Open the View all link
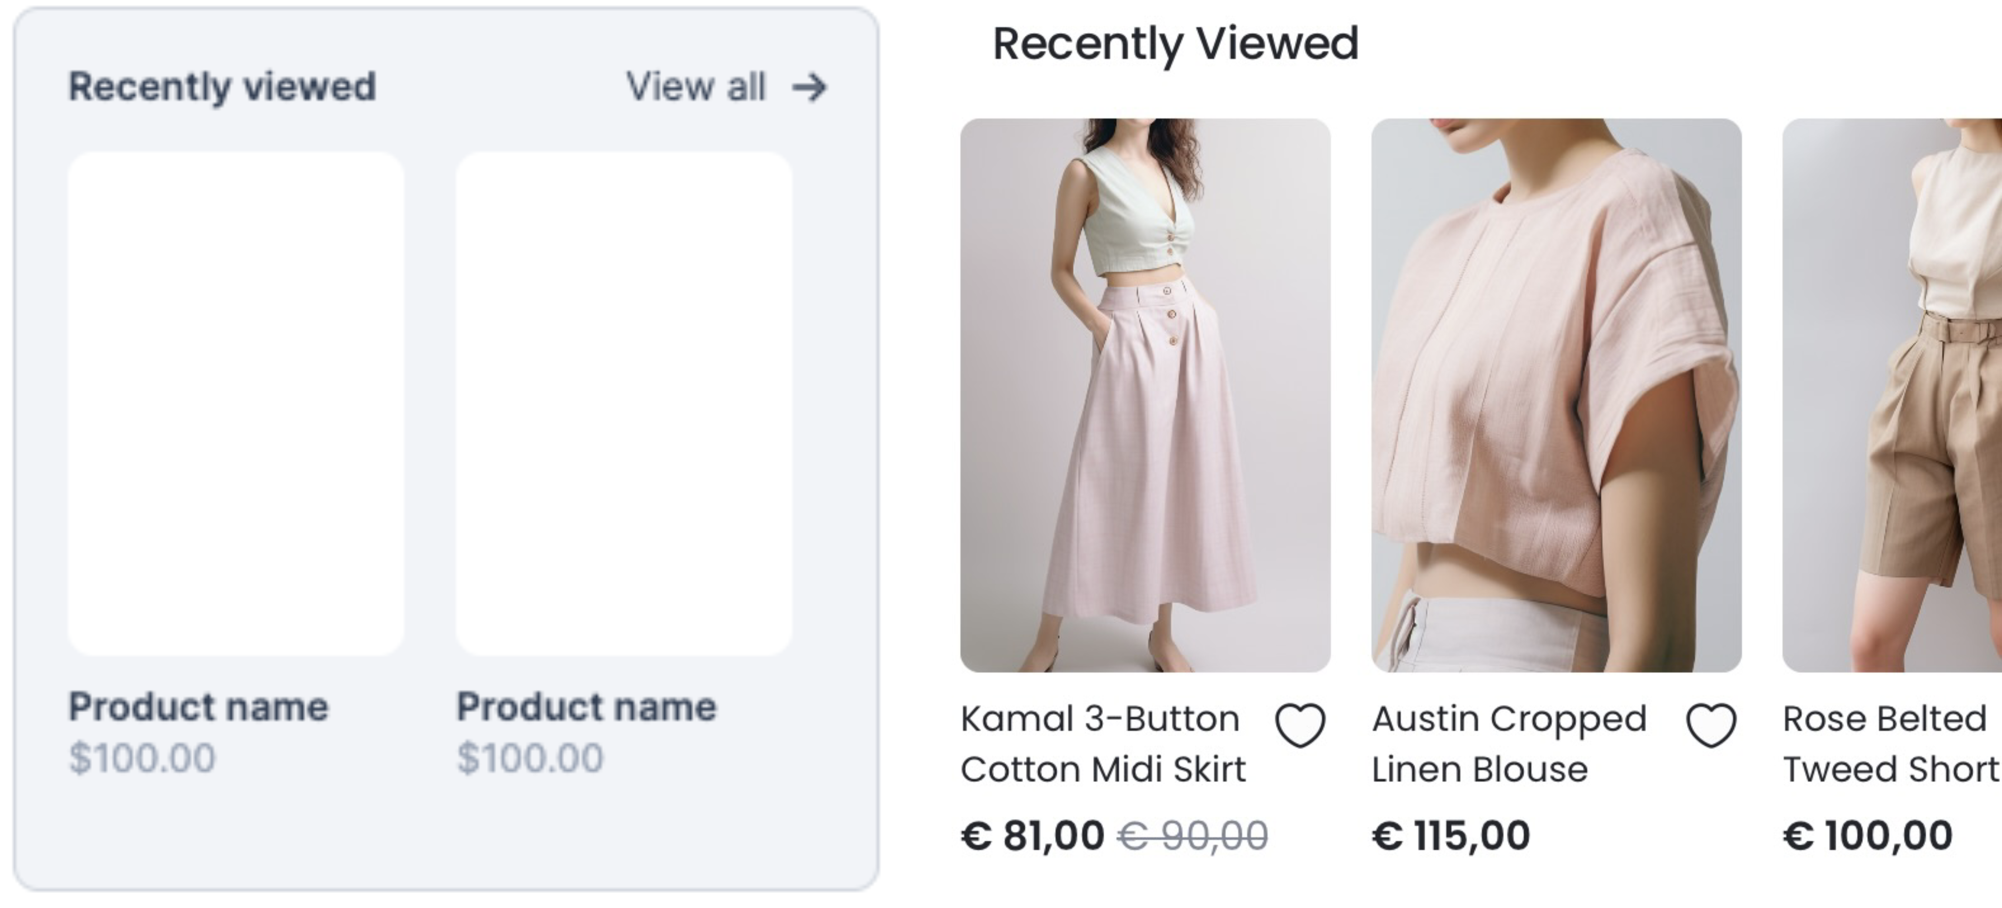The width and height of the screenshot is (2002, 908). pos(696,87)
